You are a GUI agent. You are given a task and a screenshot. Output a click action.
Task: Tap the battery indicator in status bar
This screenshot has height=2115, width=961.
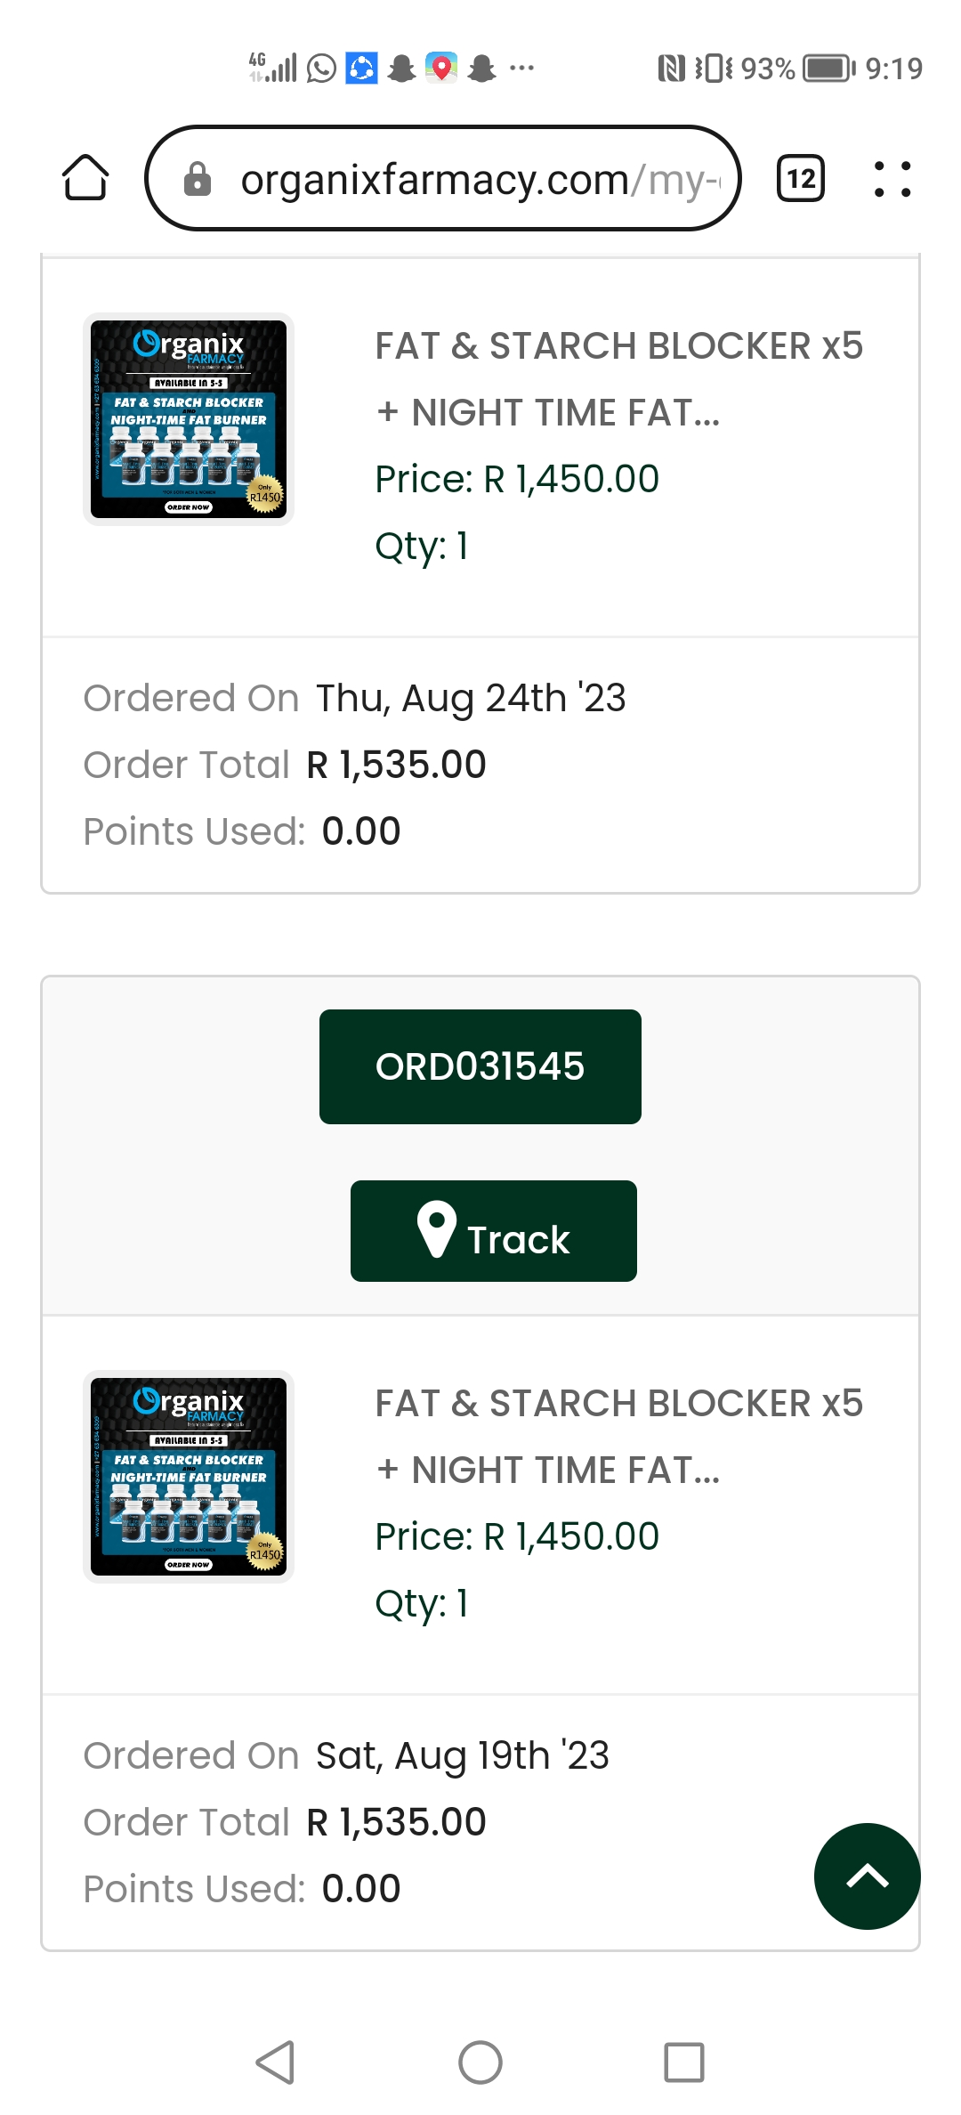[828, 69]
